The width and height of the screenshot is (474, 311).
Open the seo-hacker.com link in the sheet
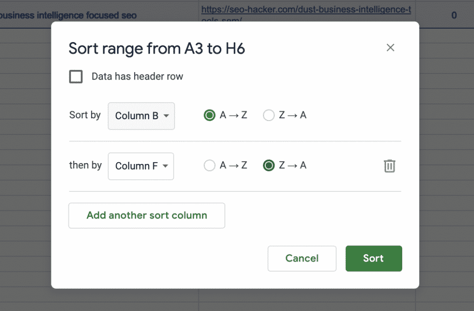point(306,10)
